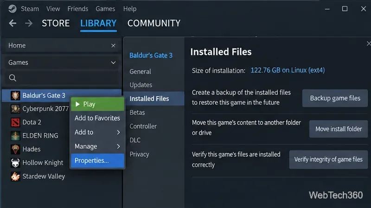Viewport: 371px width, 208px height.
Task: Click the ELDEN RING game icon
Action: 15,136
